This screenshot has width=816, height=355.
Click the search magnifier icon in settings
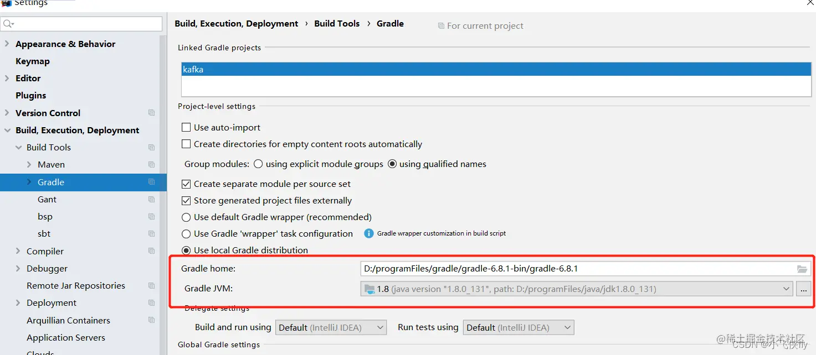click(x=8, y=24)
